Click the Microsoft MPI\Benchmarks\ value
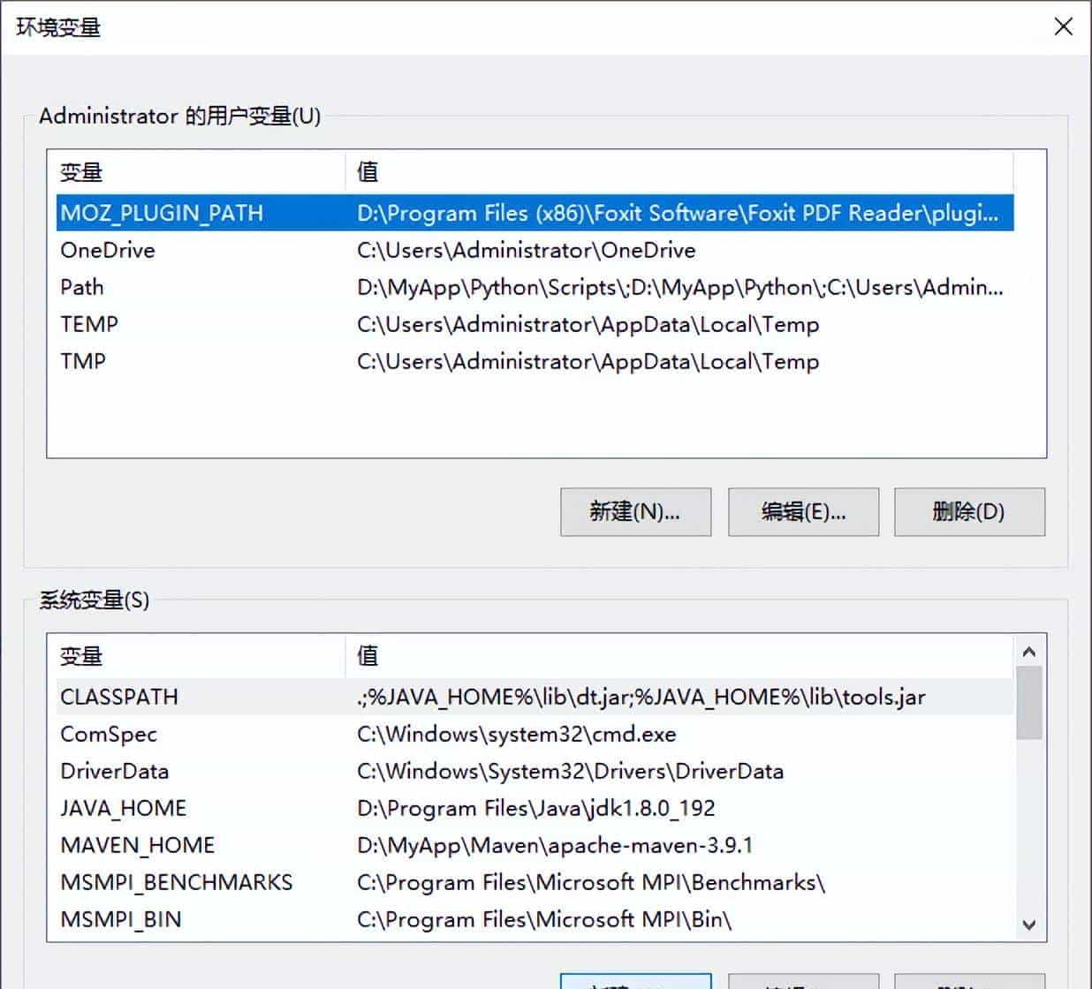 pyautogui.click(x=591, y=882)
